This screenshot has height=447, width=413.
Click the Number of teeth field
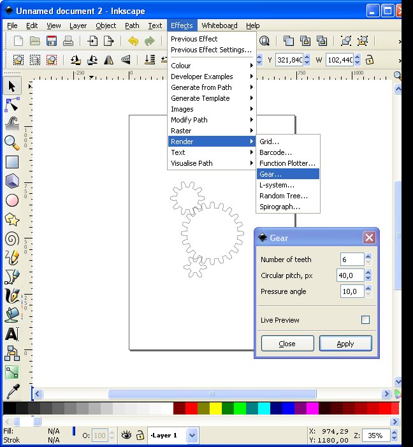coord(352,260)
